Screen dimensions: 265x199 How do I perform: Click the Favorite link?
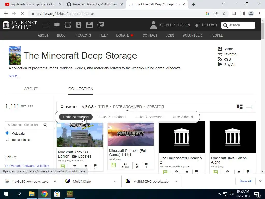click(x=227, y=54)
